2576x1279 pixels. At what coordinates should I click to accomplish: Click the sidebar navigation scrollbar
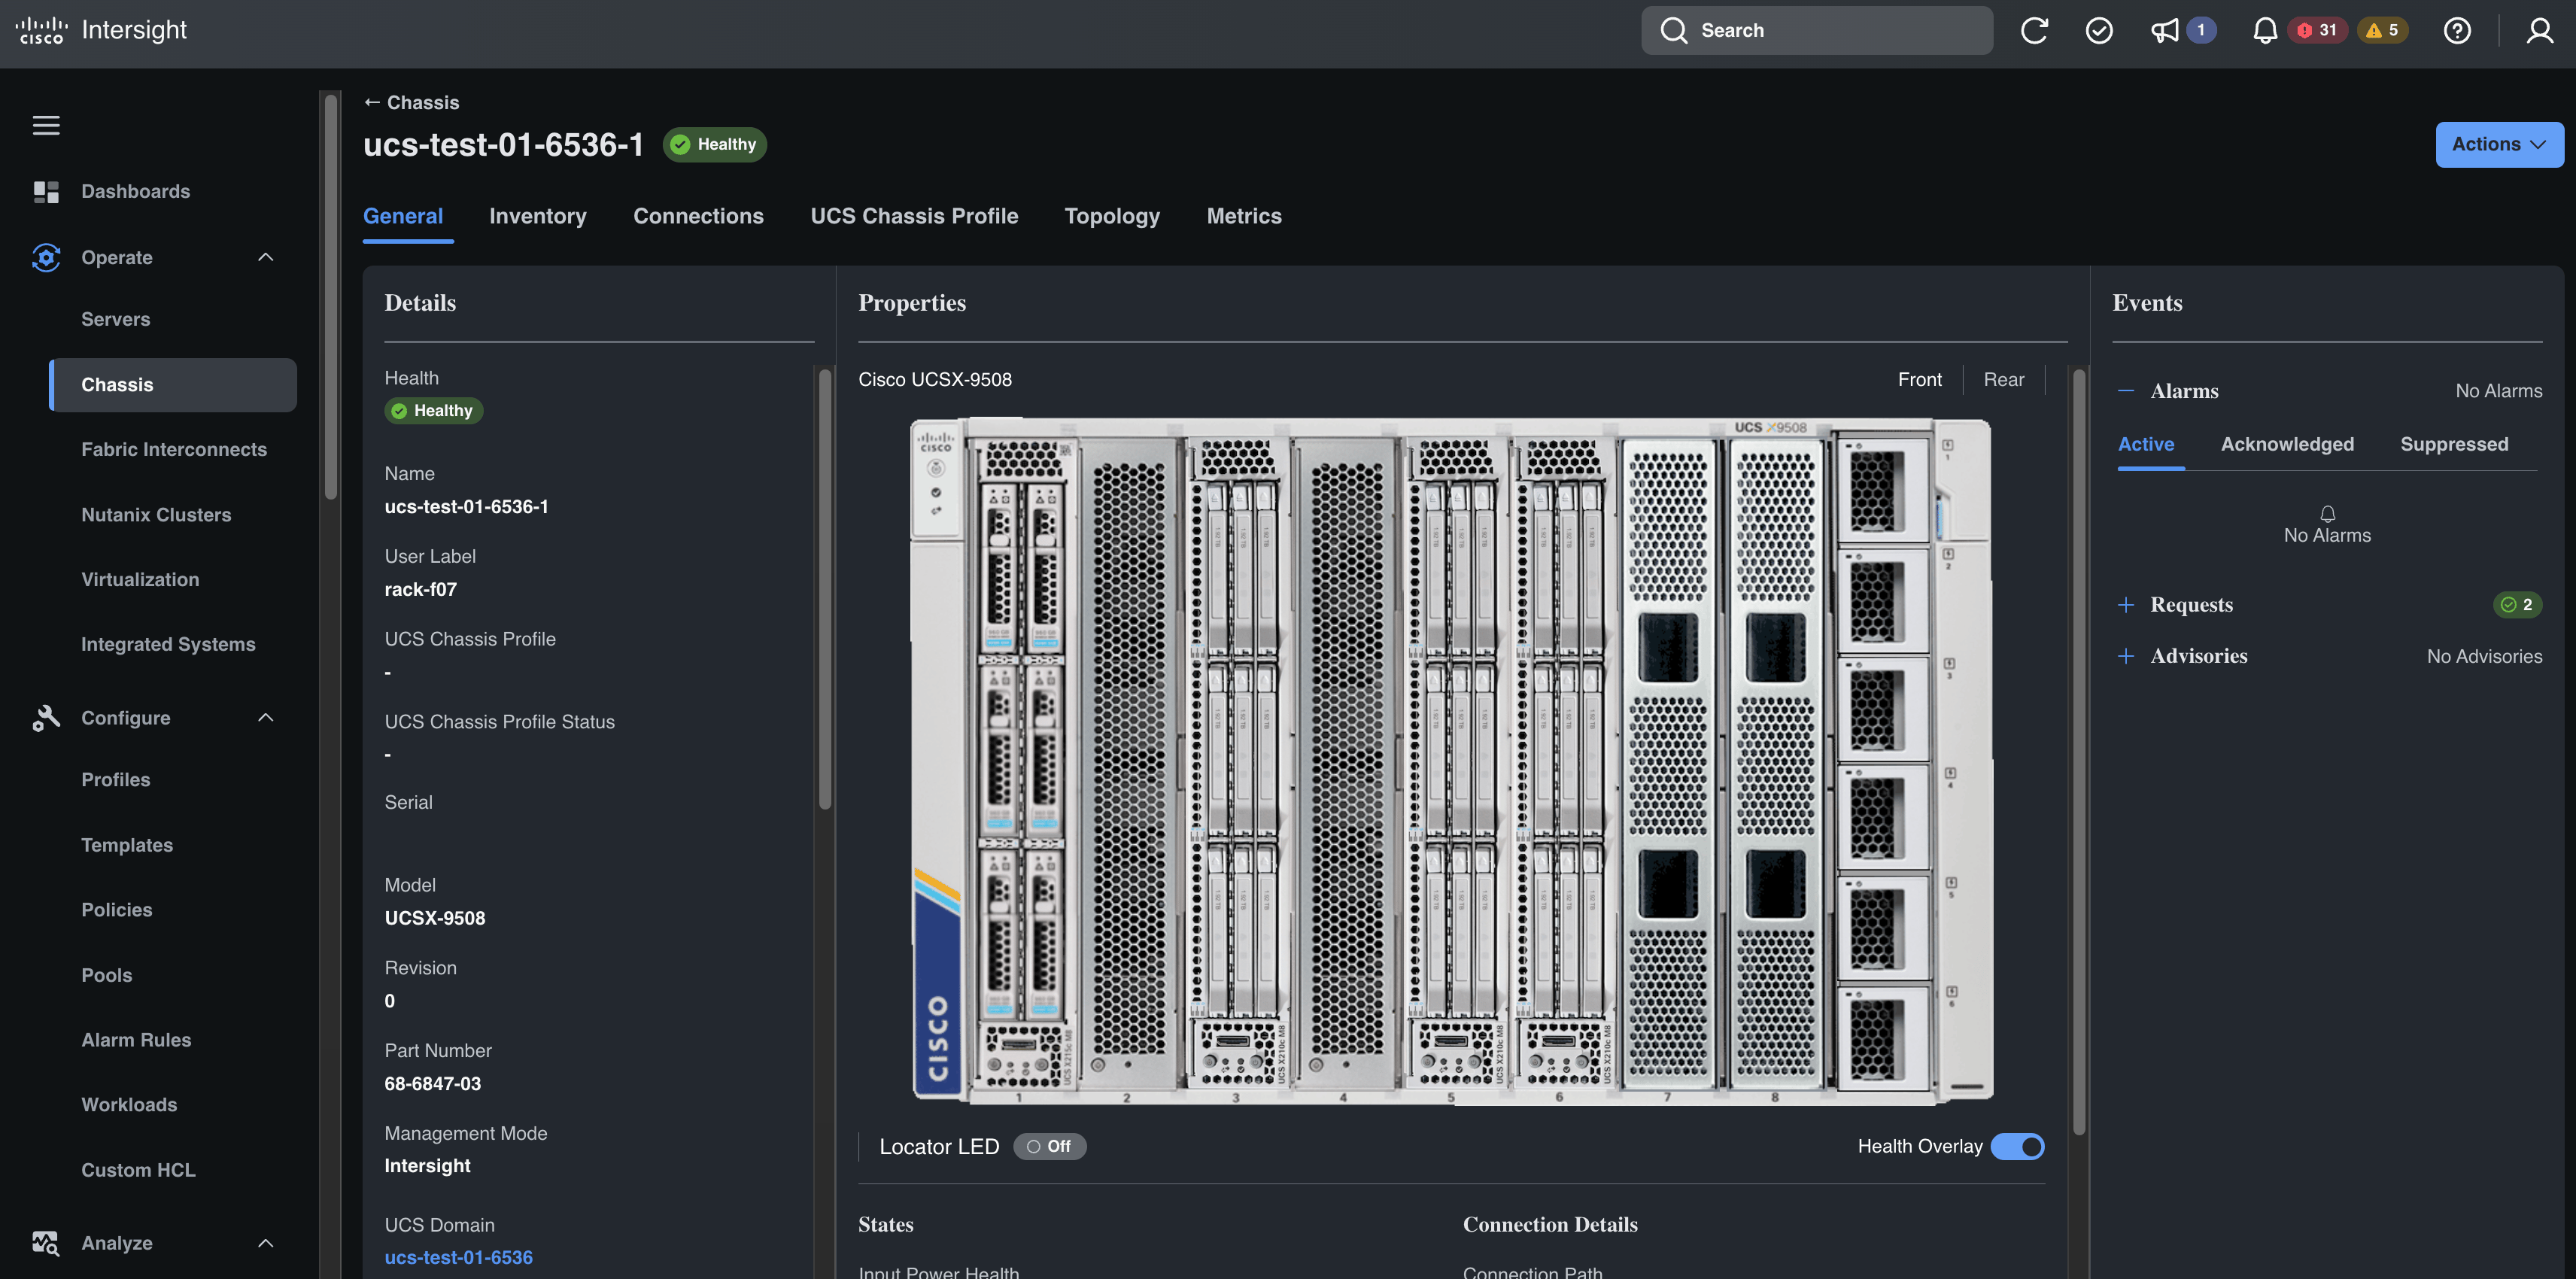pyautogui.click(x=331, y=296)
